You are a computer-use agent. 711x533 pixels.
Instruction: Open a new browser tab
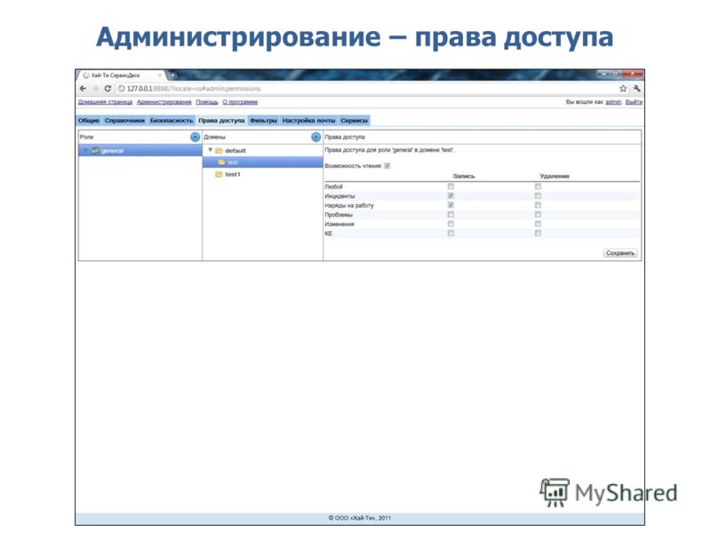pos(172,75)
